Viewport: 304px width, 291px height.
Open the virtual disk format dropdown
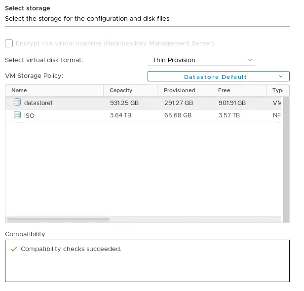201,60
